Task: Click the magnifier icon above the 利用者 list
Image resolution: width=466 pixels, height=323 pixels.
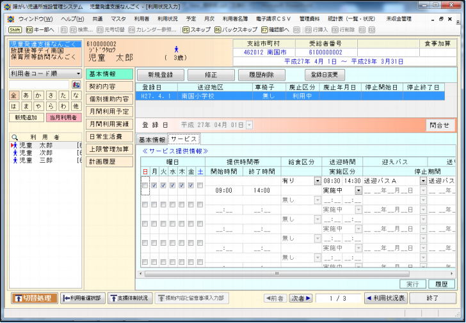Action: (x=15, y=137)
